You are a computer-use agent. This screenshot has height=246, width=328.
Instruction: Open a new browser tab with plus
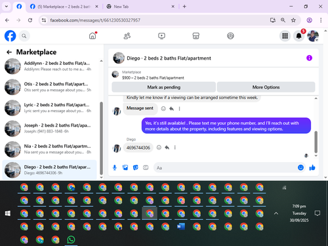(184, 7)
